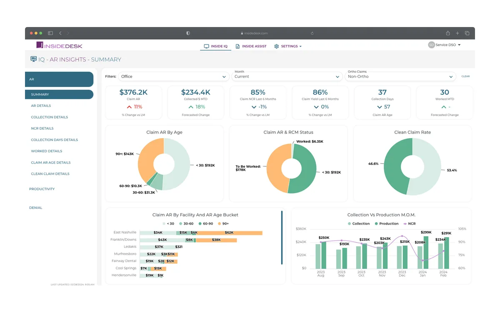Reload the page with the refresh icon
The image size is (500, 312).
coord(312,33)
